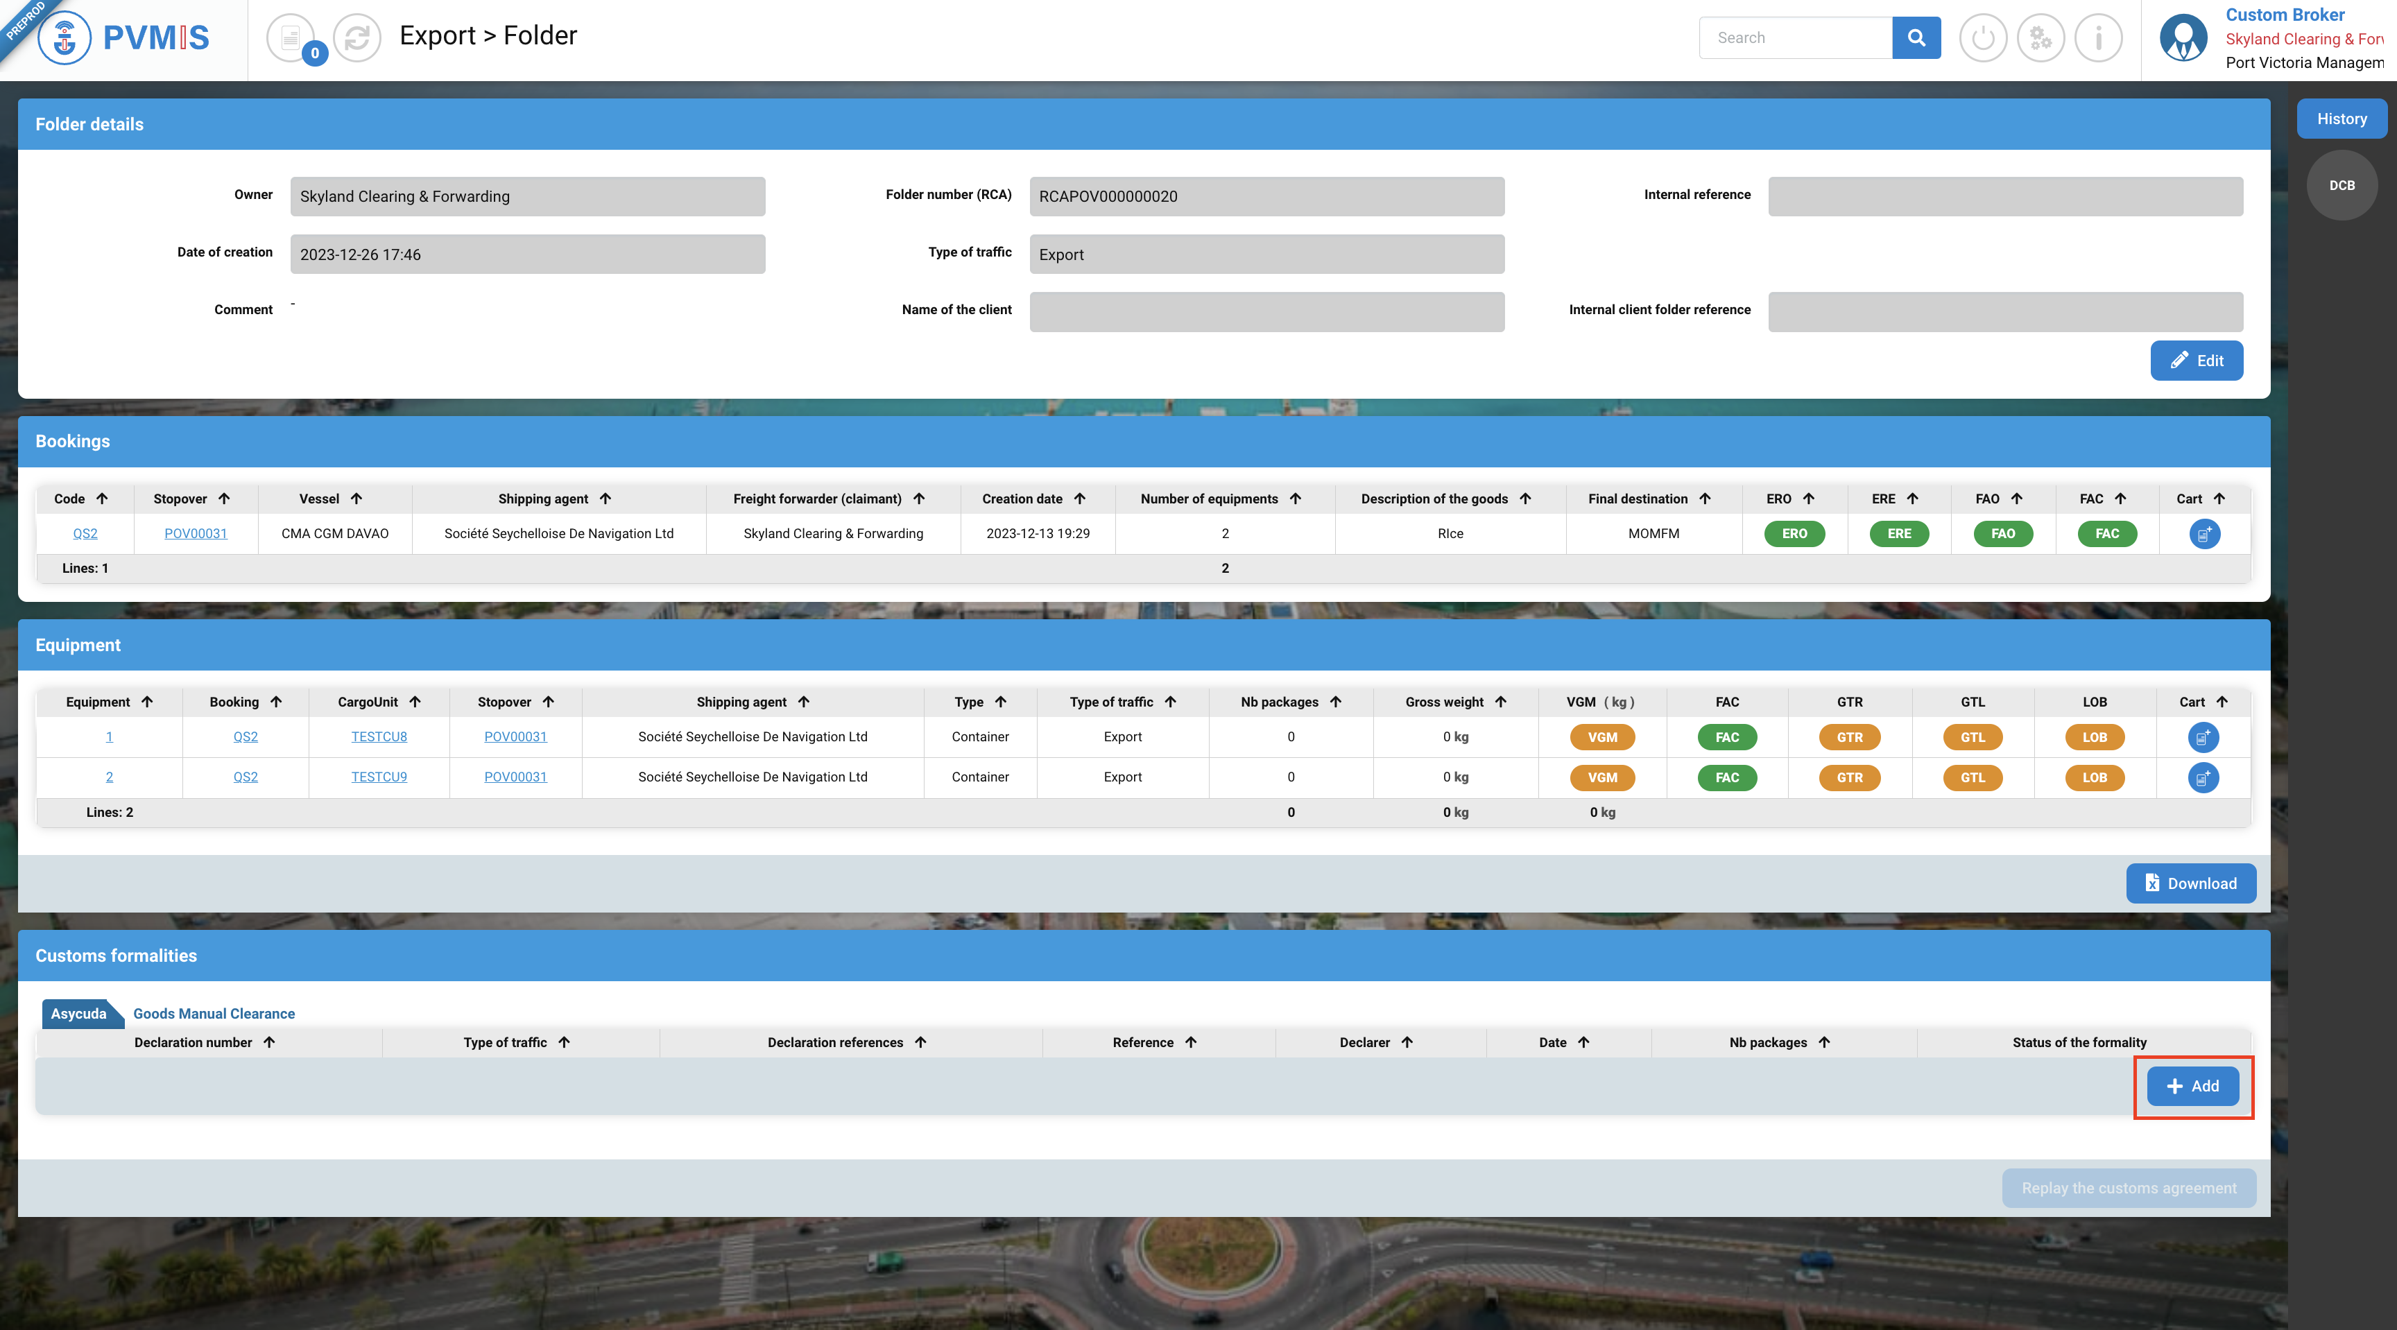Add equipment TESTCU9 row to cart
The height and width of the screenshot is (1330, 2397).
2203,777
